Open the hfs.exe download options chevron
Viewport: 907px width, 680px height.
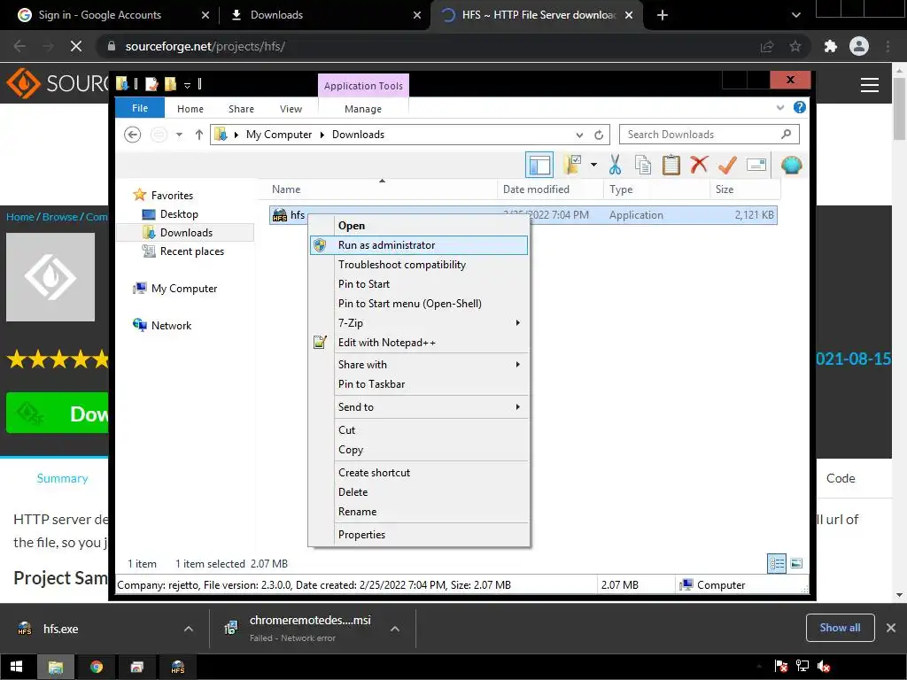(x=188, y=629)
